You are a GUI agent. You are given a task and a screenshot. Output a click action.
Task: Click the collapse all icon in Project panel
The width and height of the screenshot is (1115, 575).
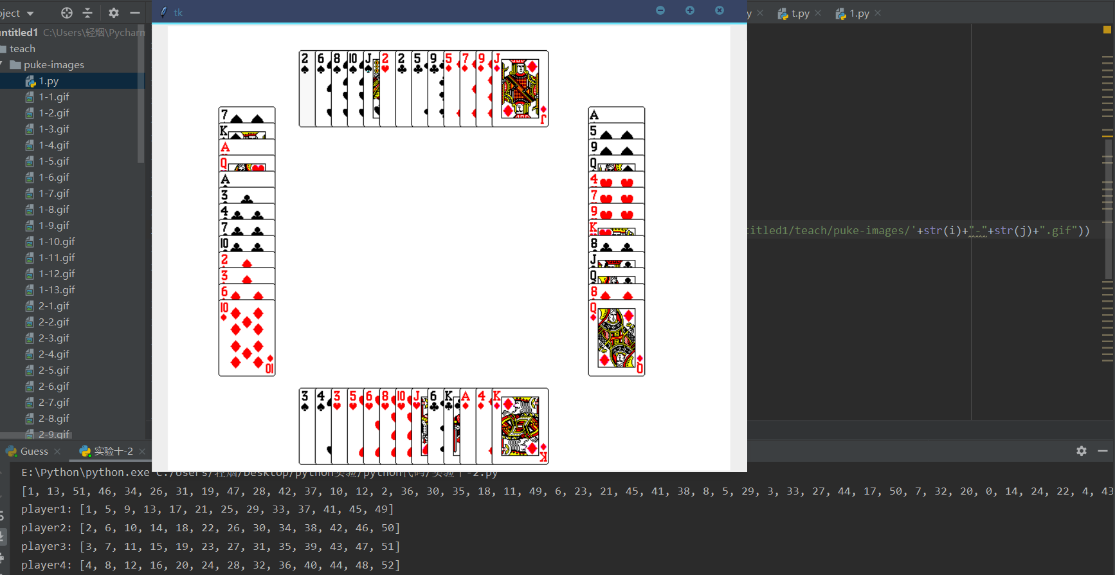88,13
